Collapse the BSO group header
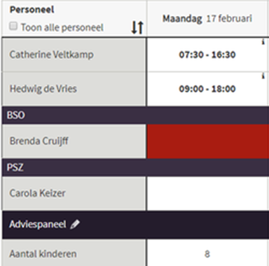This screenshot has width=269, height=266. click(x=135, y=115)
